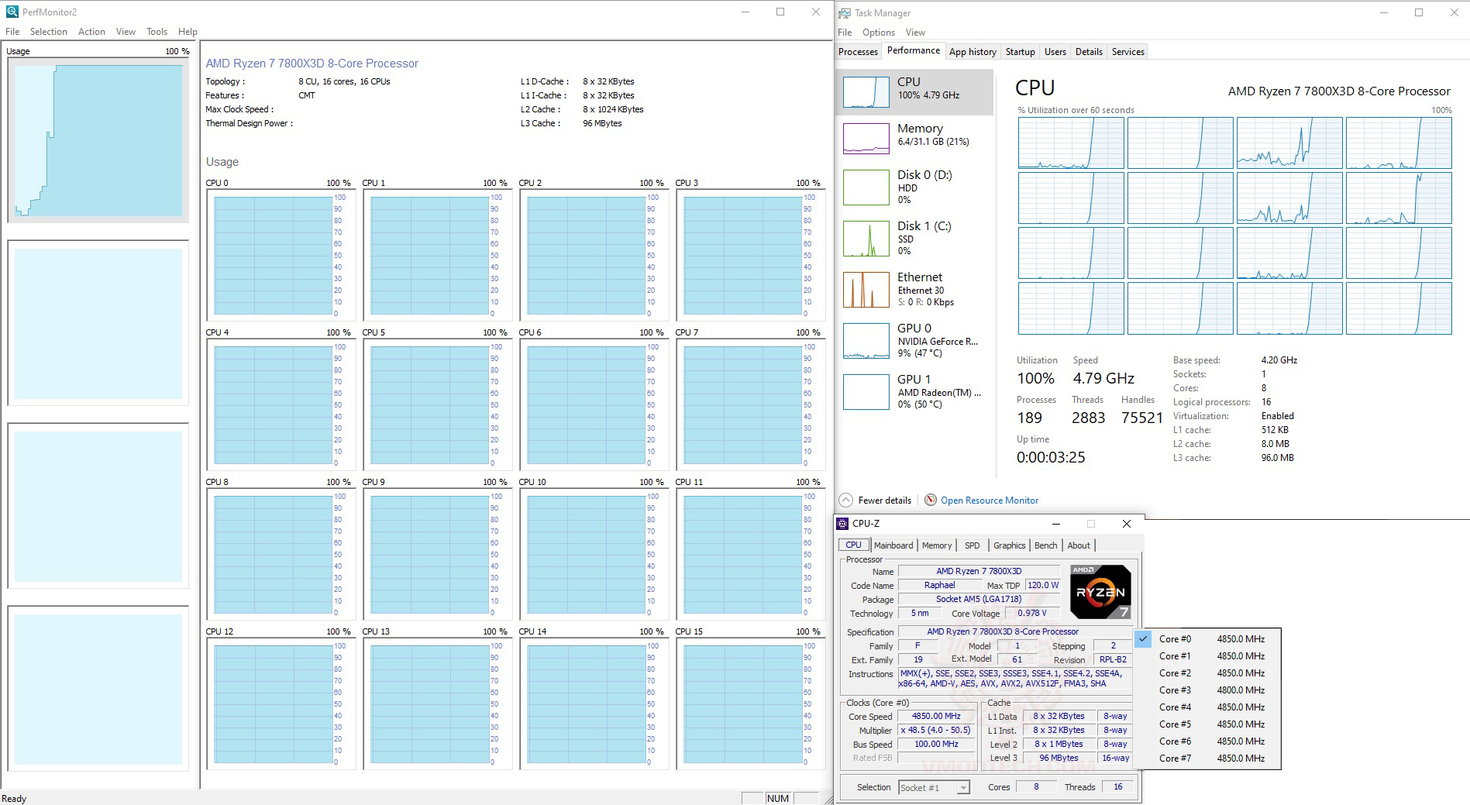Collapse with the Fewer details arrow icon
The height and width of the screenshot is (805, 1470).
coord(846,501)
